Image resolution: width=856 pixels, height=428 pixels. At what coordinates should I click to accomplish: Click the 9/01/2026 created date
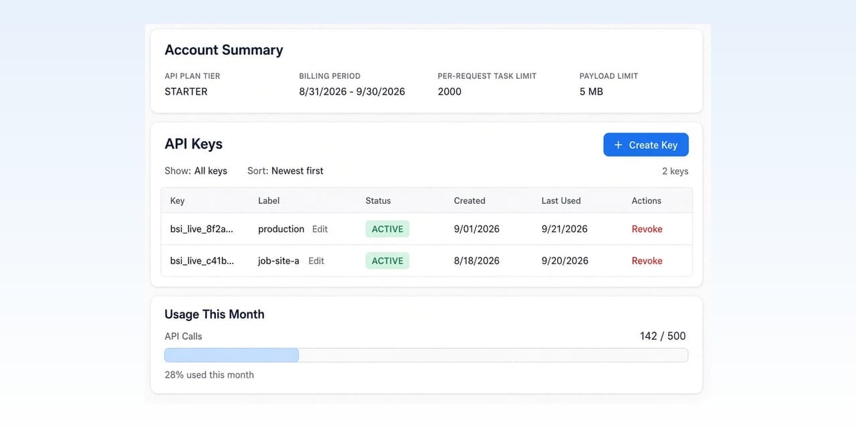coord(477,229)
